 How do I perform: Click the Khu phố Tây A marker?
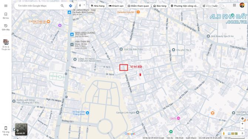click(174, 50)
